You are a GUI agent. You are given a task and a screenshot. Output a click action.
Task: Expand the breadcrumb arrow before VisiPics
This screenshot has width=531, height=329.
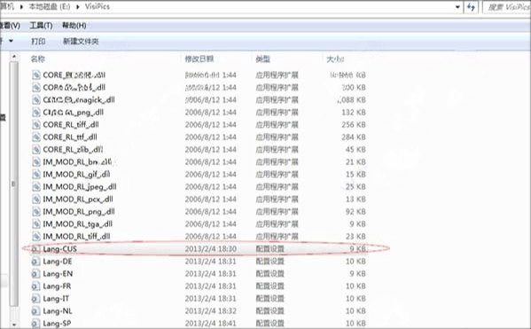[x=77, y=7]
